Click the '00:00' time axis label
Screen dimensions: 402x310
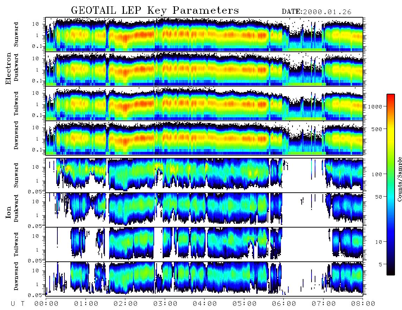coord(46,304)
